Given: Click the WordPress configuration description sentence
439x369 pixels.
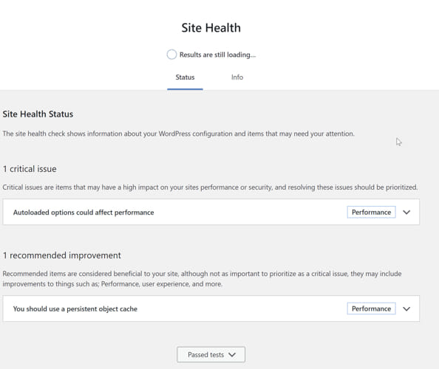Looking at the screenshot, I should click(178, 134).
